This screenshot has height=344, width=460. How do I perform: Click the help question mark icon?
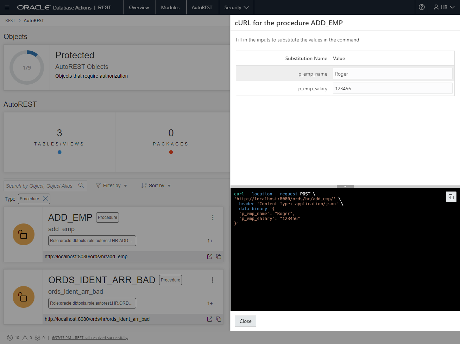tap(422, 7)
